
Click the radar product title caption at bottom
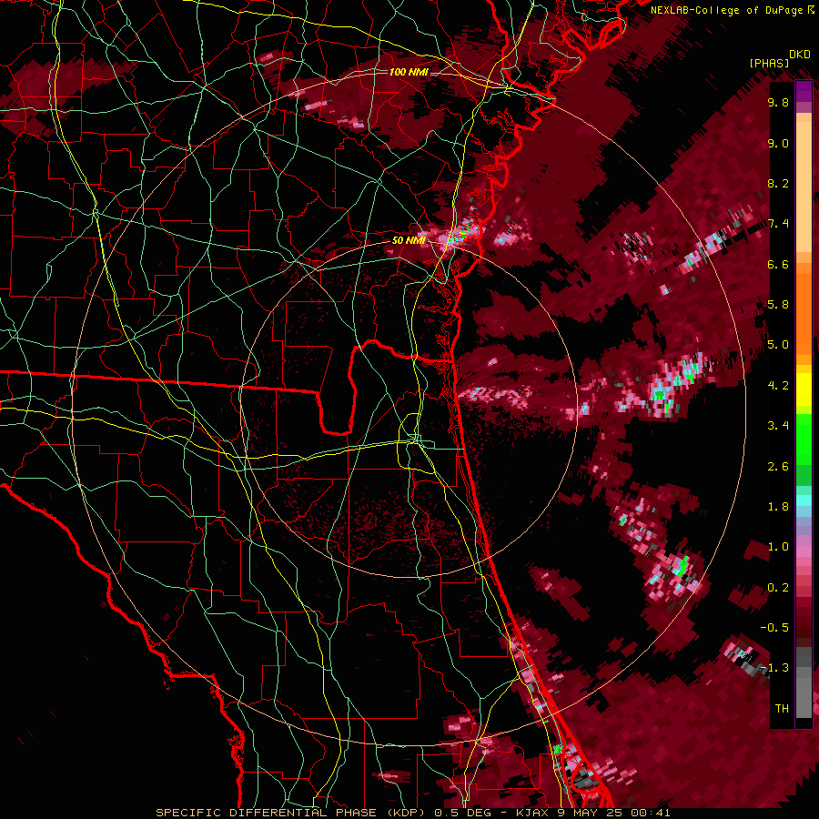[x=412, y=813]
